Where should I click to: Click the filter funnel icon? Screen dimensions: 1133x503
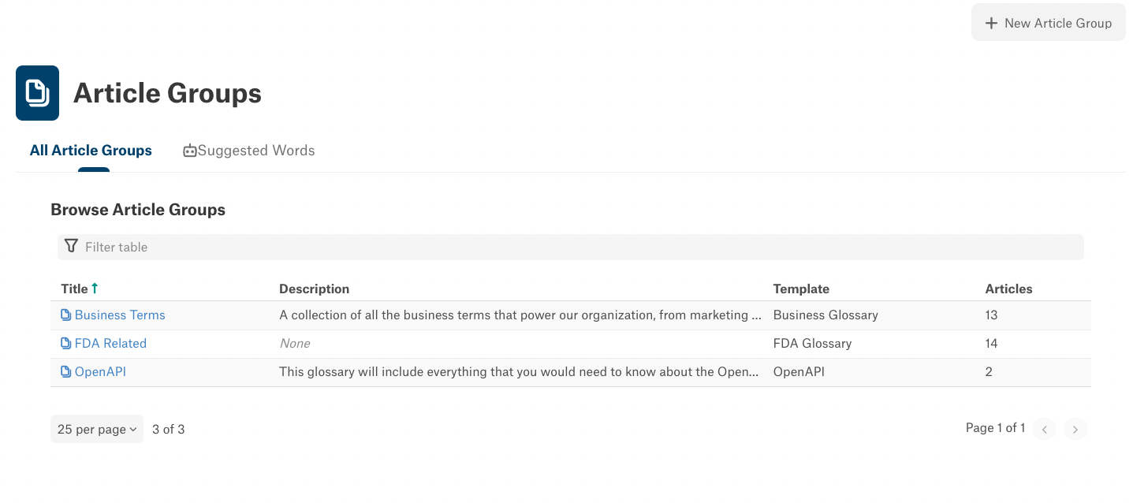(71, 247)
